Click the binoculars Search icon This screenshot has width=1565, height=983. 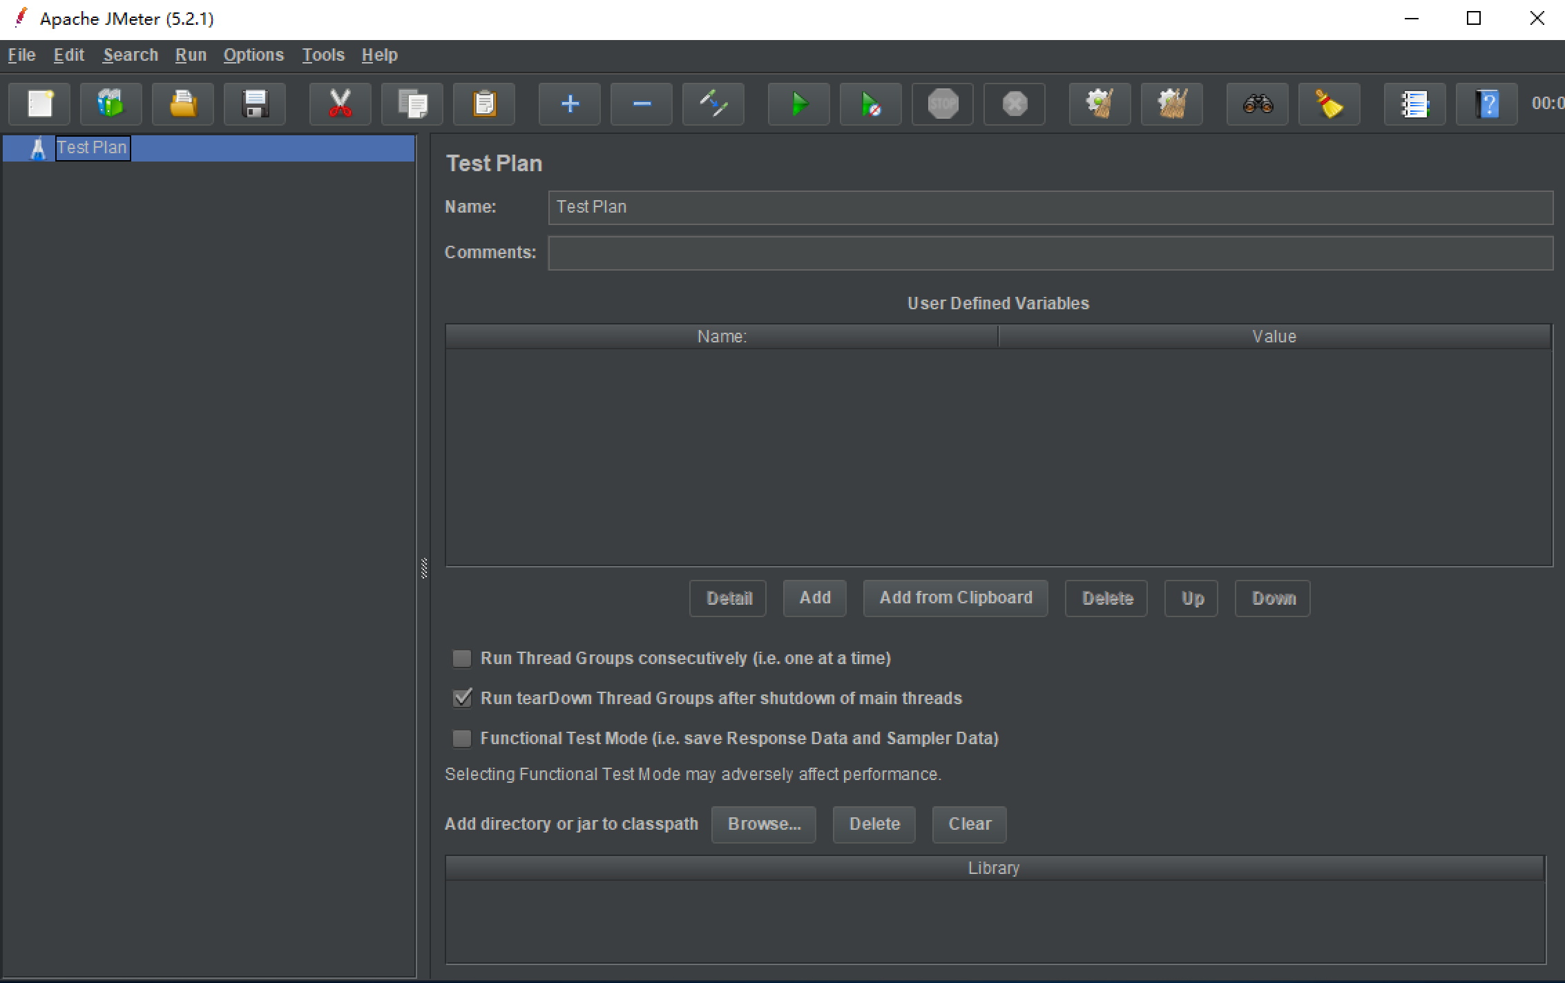tap(1257, 104)
